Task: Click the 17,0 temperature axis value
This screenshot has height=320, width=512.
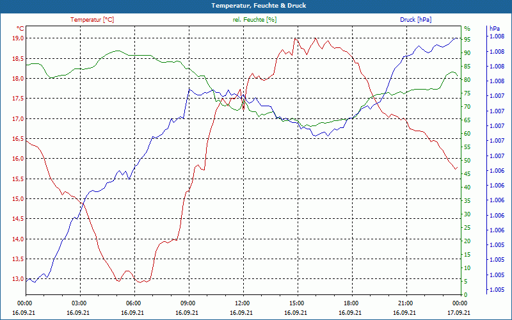Action: pos(19,118)
